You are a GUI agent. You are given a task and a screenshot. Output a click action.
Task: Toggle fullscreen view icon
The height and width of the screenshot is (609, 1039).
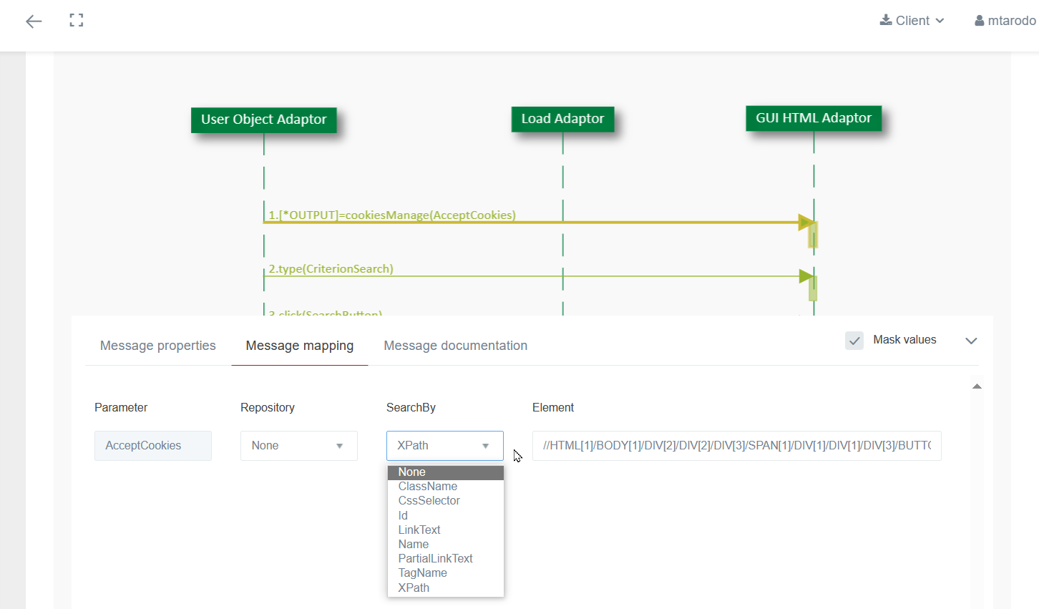77,21
